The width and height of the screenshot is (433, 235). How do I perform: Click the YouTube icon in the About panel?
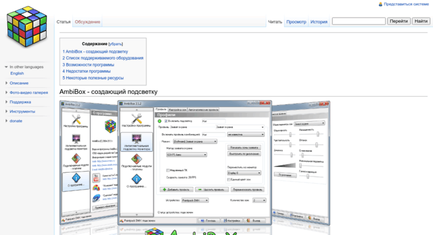(x=96, y=178)
